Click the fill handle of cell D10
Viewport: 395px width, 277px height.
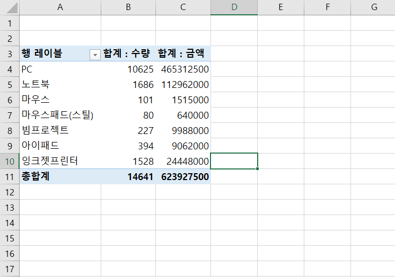[257, 168]
